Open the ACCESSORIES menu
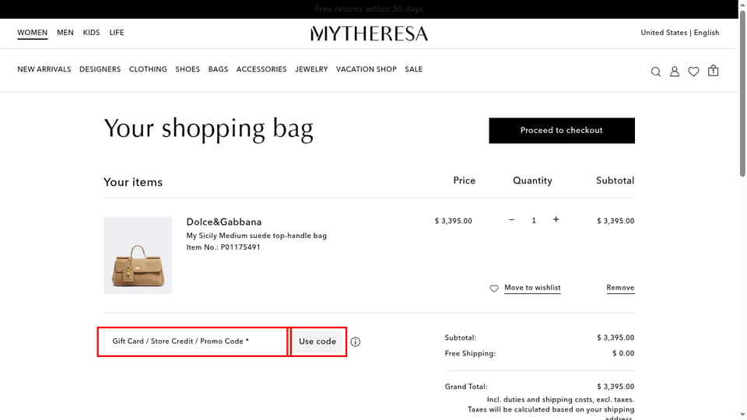Viewport: 747px width, 420px height. [261, 69]
